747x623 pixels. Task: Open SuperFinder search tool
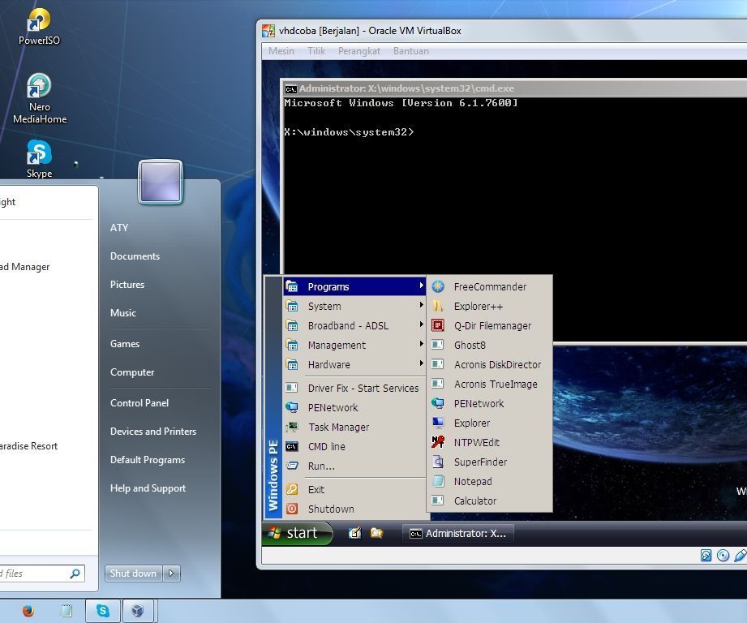pos(489,462)
